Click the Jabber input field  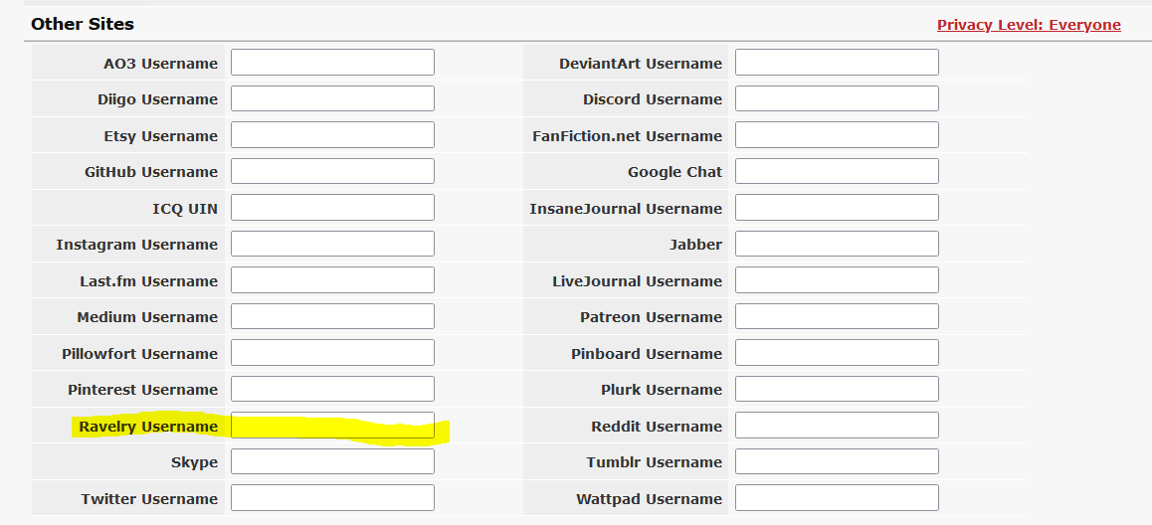click(x=837, y=244)
